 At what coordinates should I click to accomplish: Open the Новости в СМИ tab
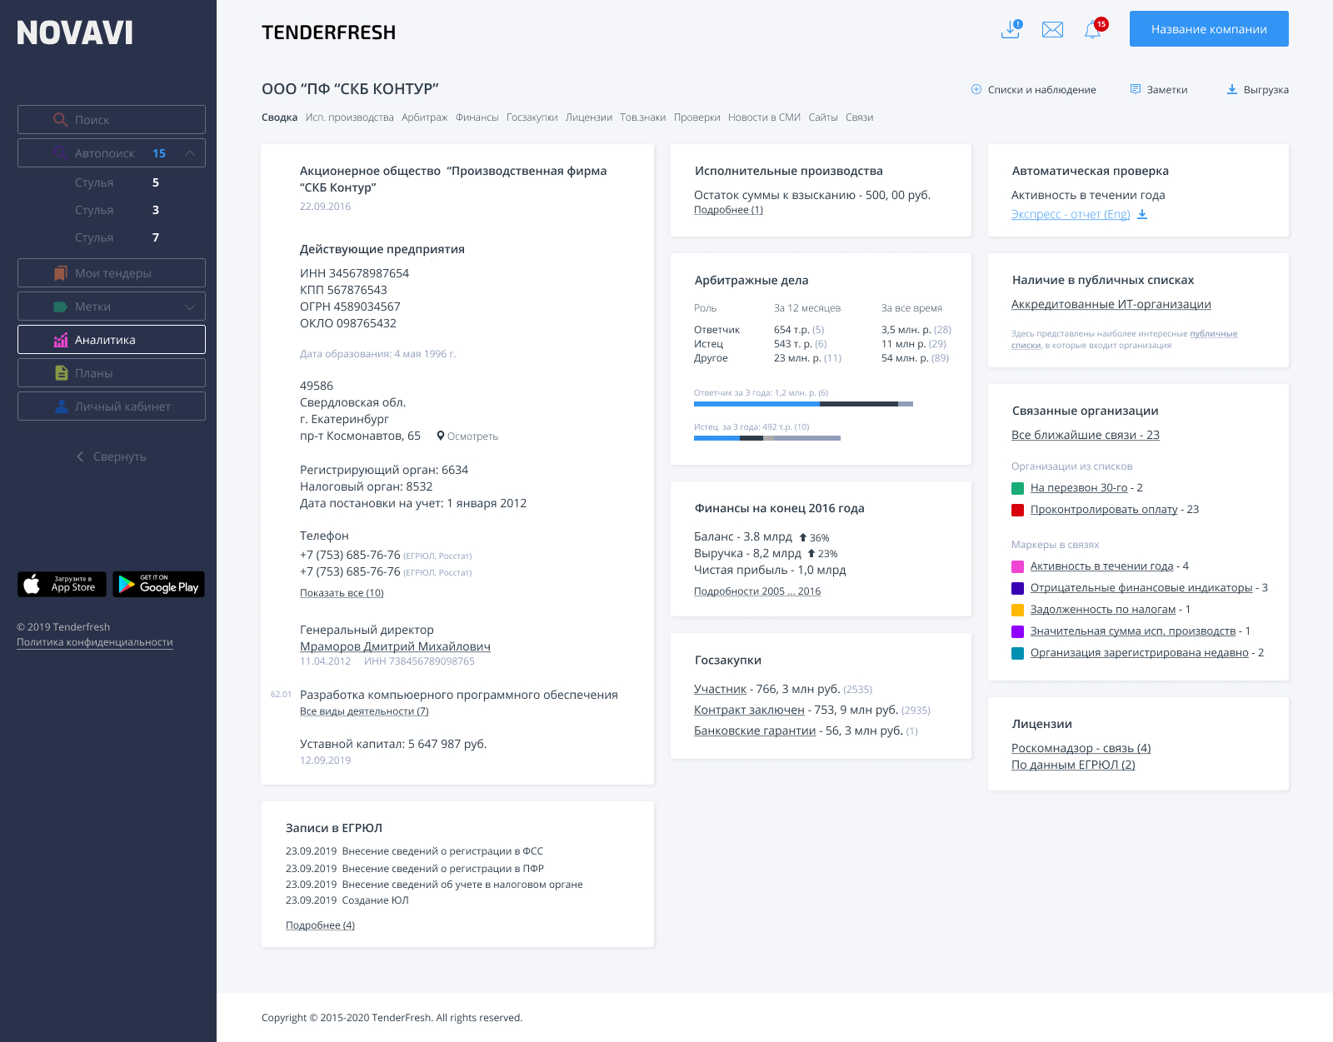coord(764,117)
